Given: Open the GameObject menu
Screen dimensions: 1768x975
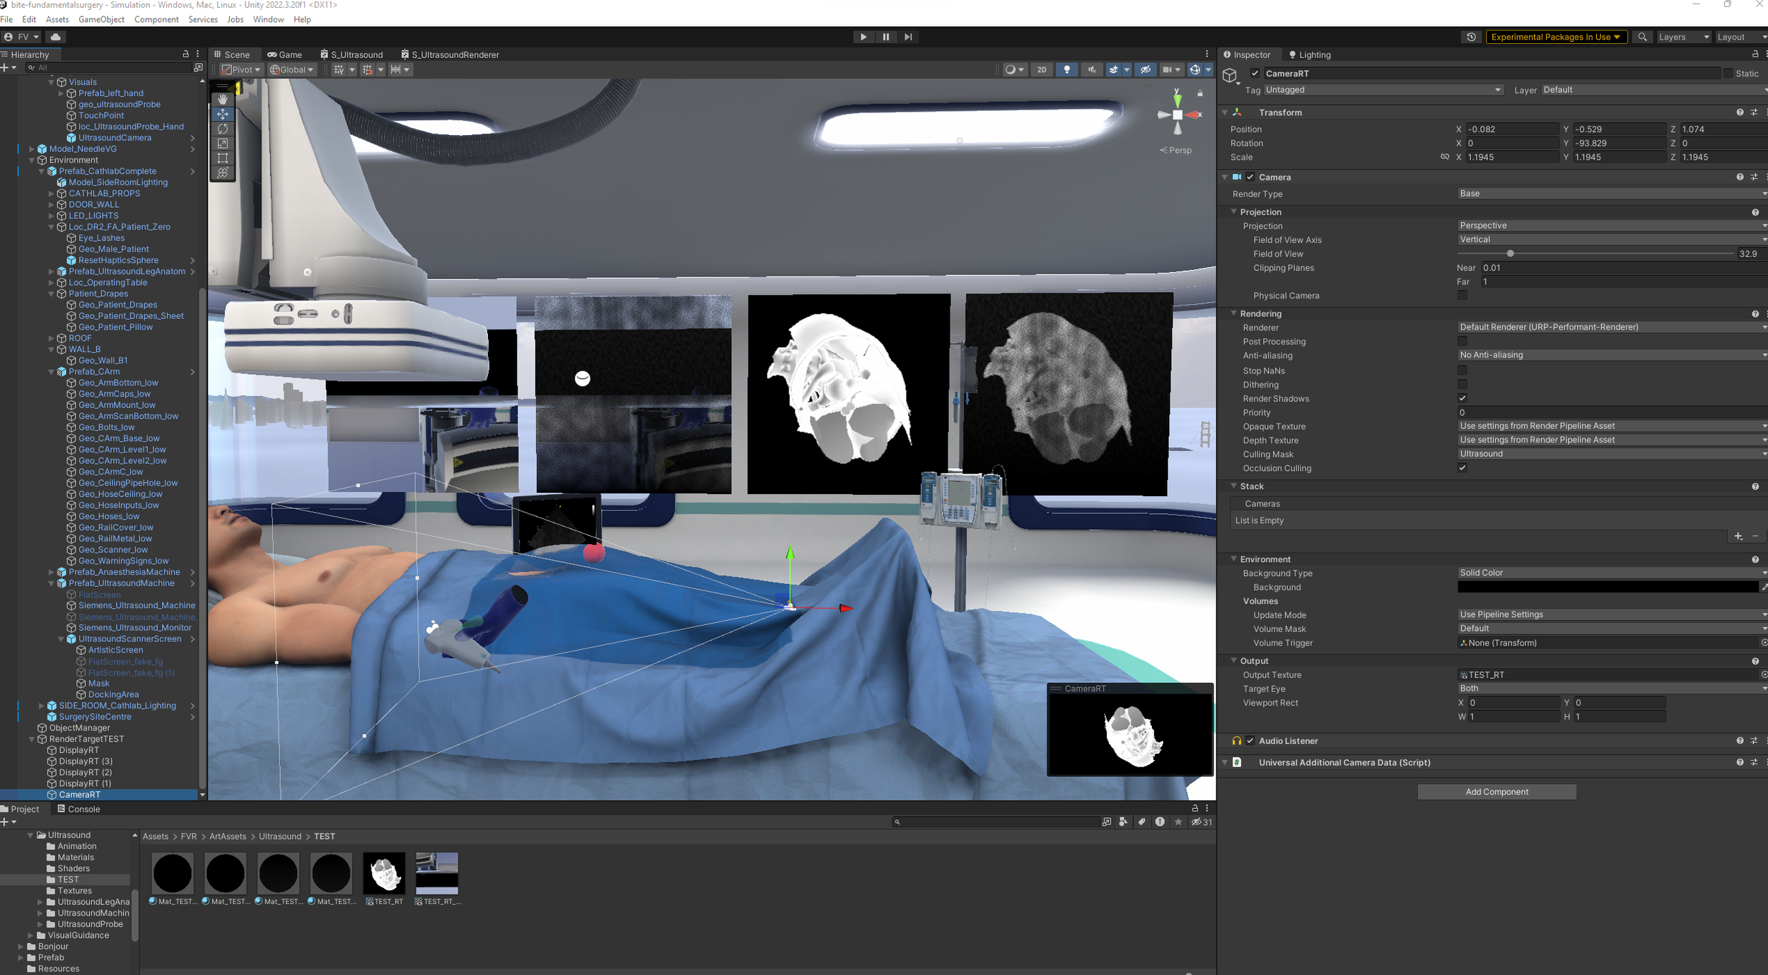Looking at the screenshot, I should click(101, 19).
